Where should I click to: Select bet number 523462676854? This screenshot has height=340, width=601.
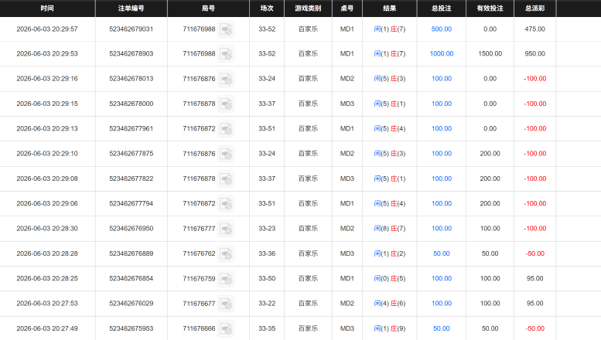pos(131,278)
